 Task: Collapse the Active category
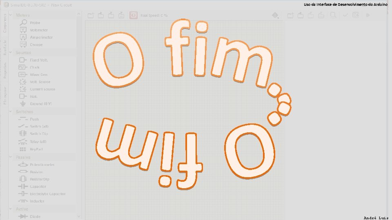(x=11, y=209)
